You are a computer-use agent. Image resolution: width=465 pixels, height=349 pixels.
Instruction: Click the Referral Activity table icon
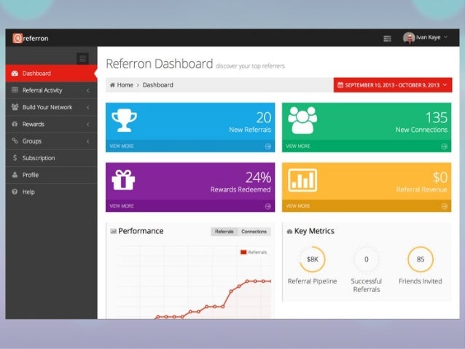point(15,90)
